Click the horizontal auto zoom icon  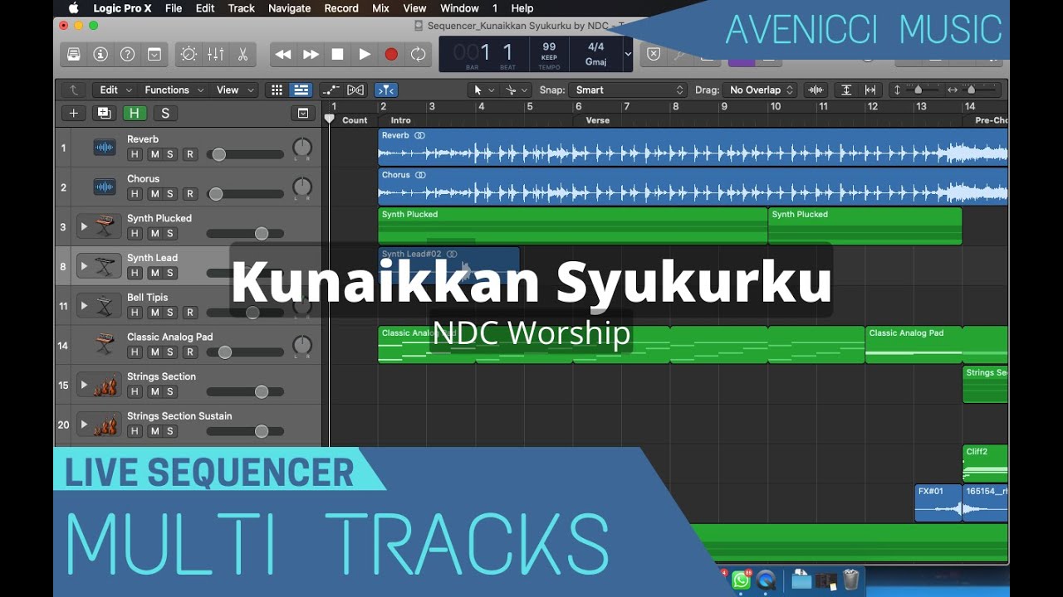870,90
